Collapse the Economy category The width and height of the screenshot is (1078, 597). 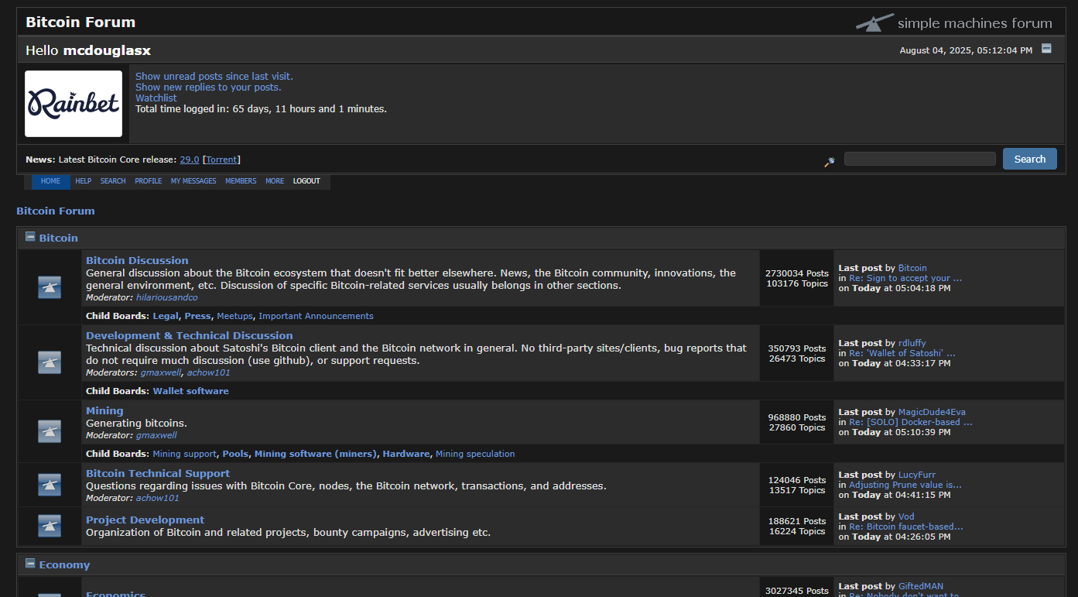(30, 563)
